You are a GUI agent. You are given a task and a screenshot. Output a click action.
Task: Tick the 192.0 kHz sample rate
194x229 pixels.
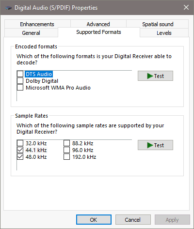click(x=66, y=157)
